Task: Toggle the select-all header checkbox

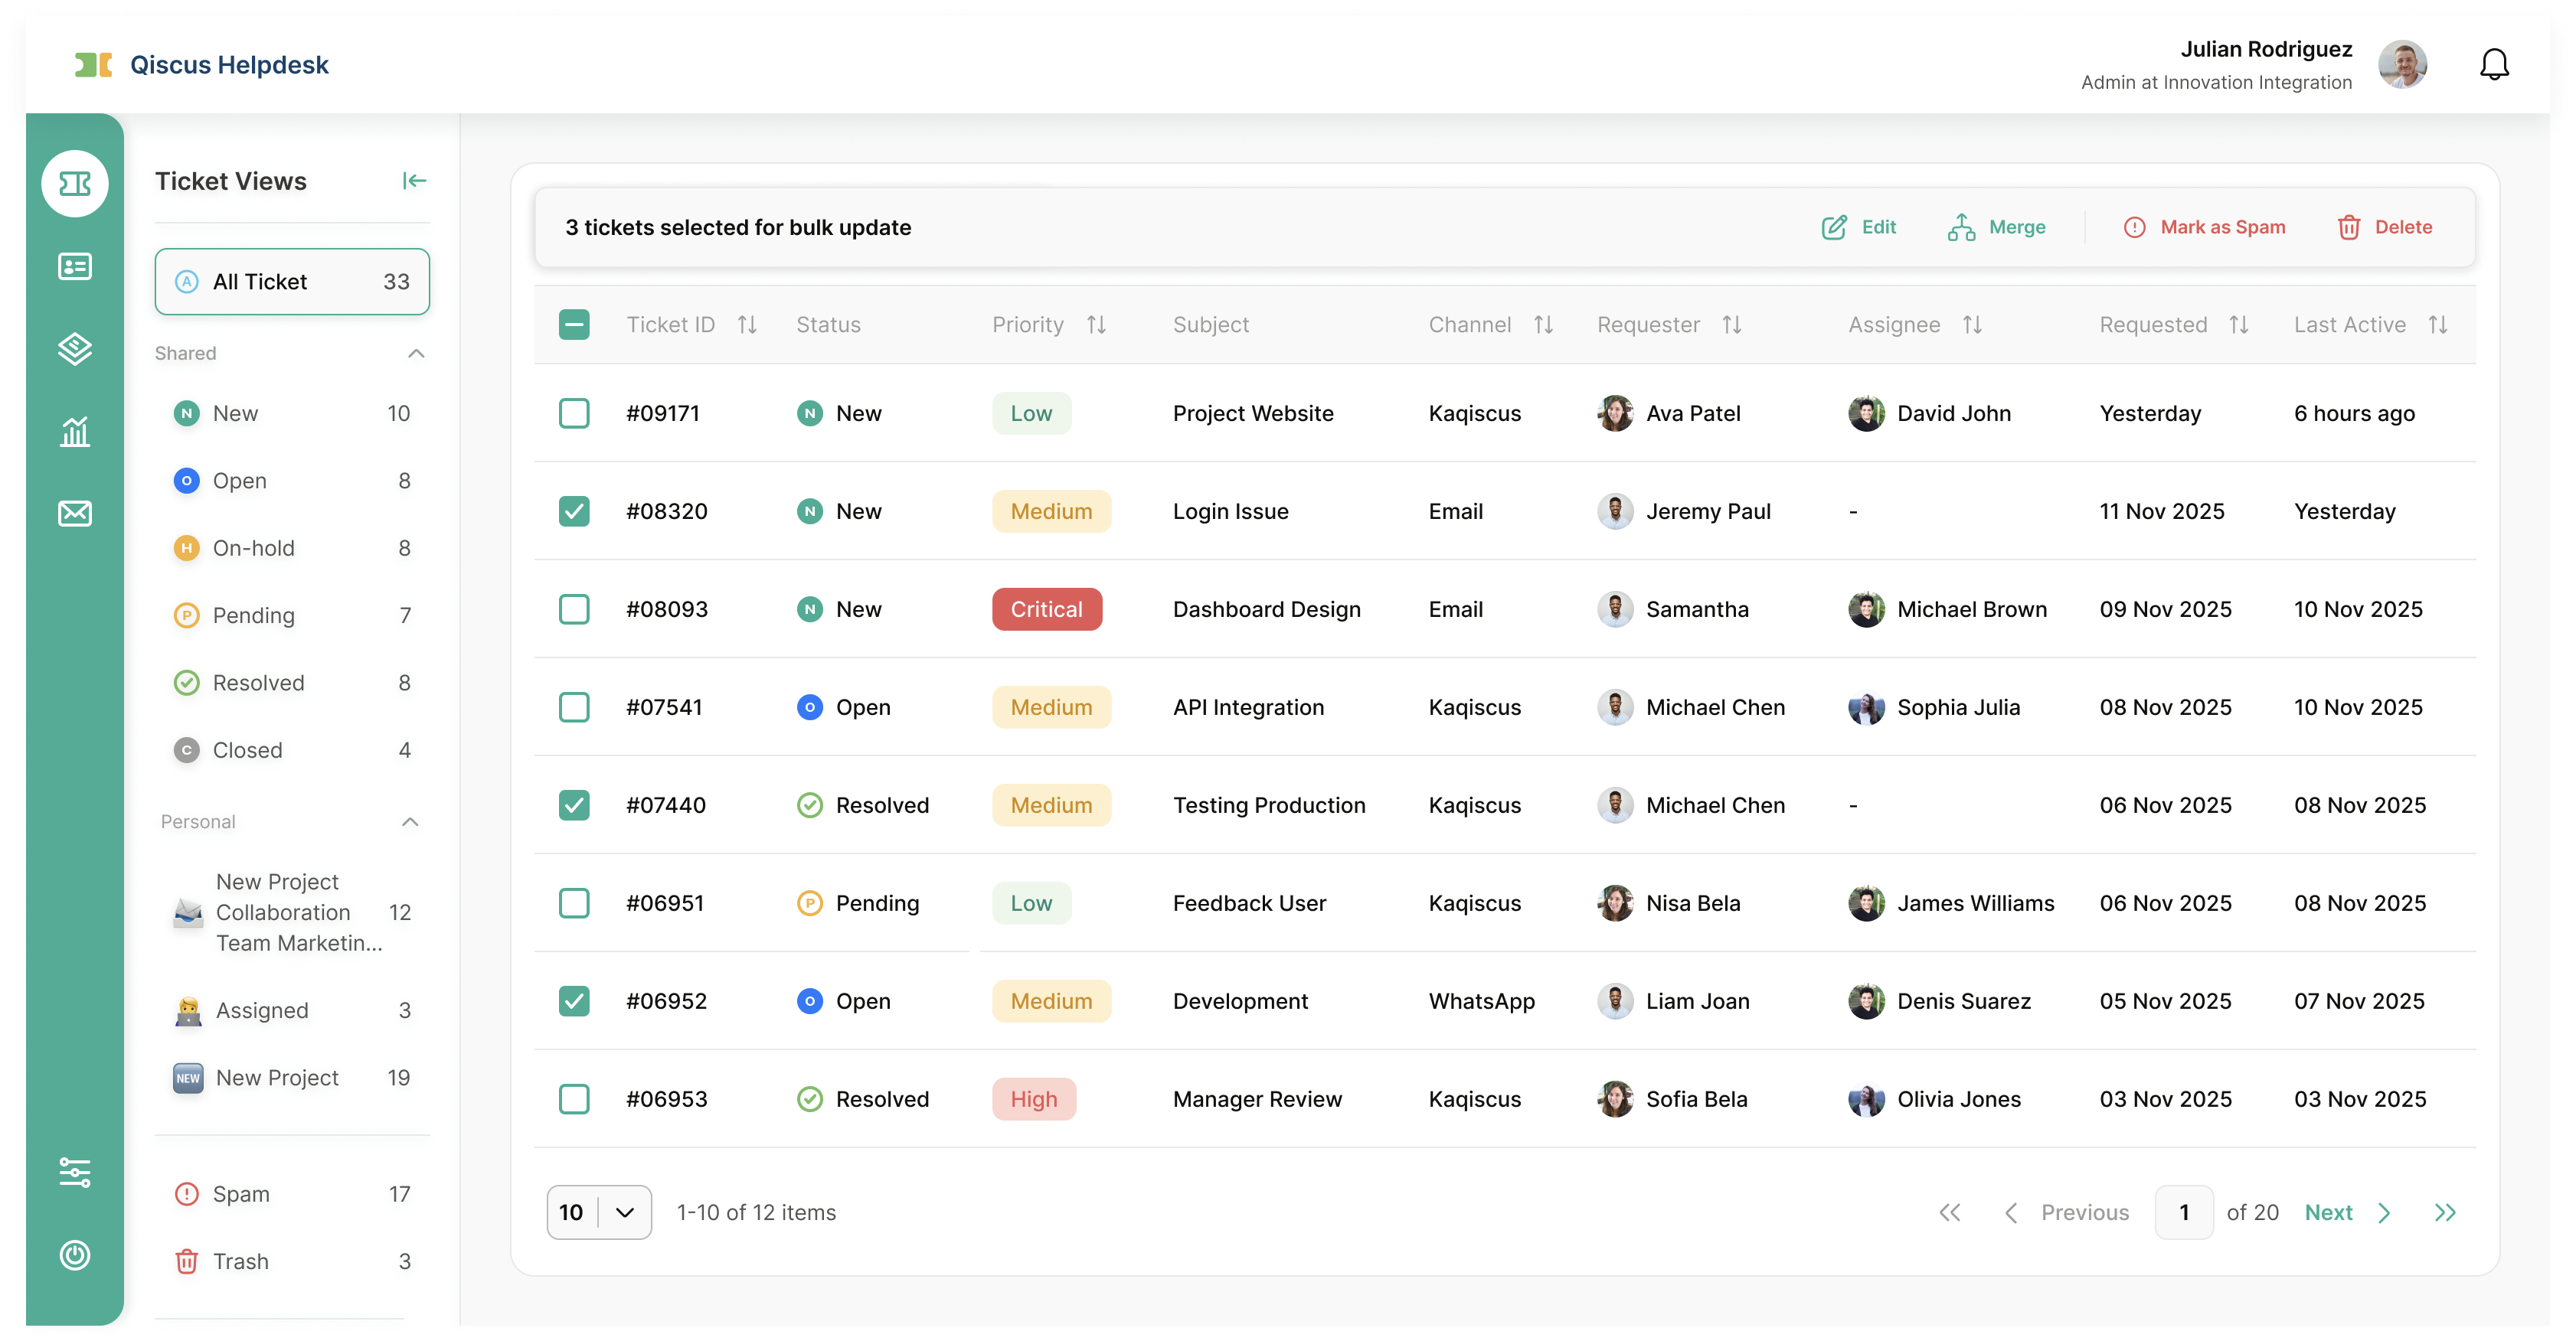Action: pyautogui.click(x=574, y=325)
